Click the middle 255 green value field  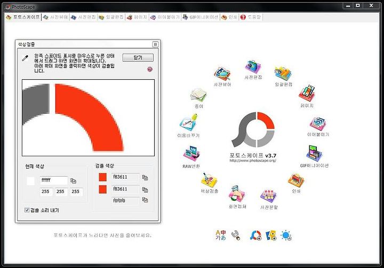[61, 192]
